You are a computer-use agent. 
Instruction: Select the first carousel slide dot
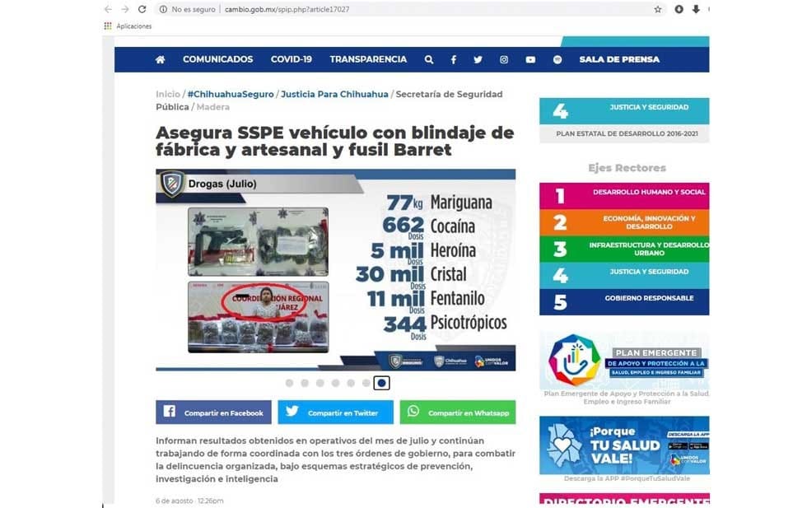click(289, 383)
